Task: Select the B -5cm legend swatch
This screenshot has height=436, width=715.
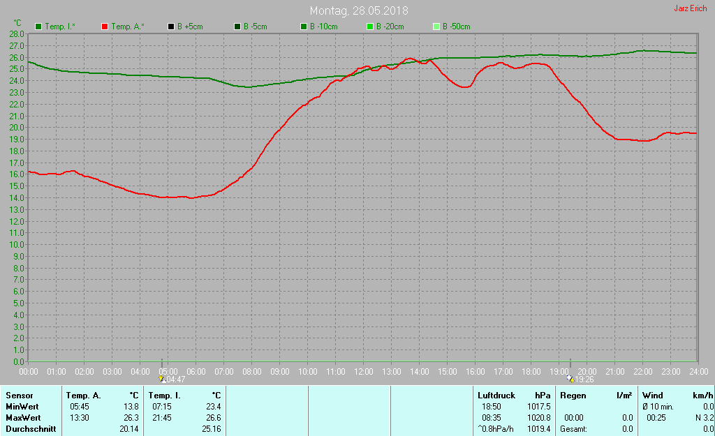Action: [x=237, y=27]
